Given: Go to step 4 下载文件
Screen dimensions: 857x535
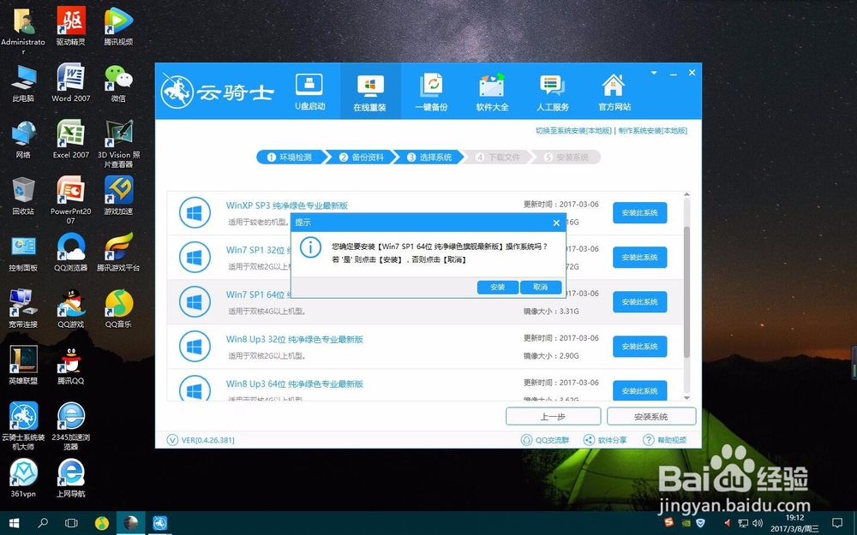Looking at the screenshot, I should coord(498,158).
